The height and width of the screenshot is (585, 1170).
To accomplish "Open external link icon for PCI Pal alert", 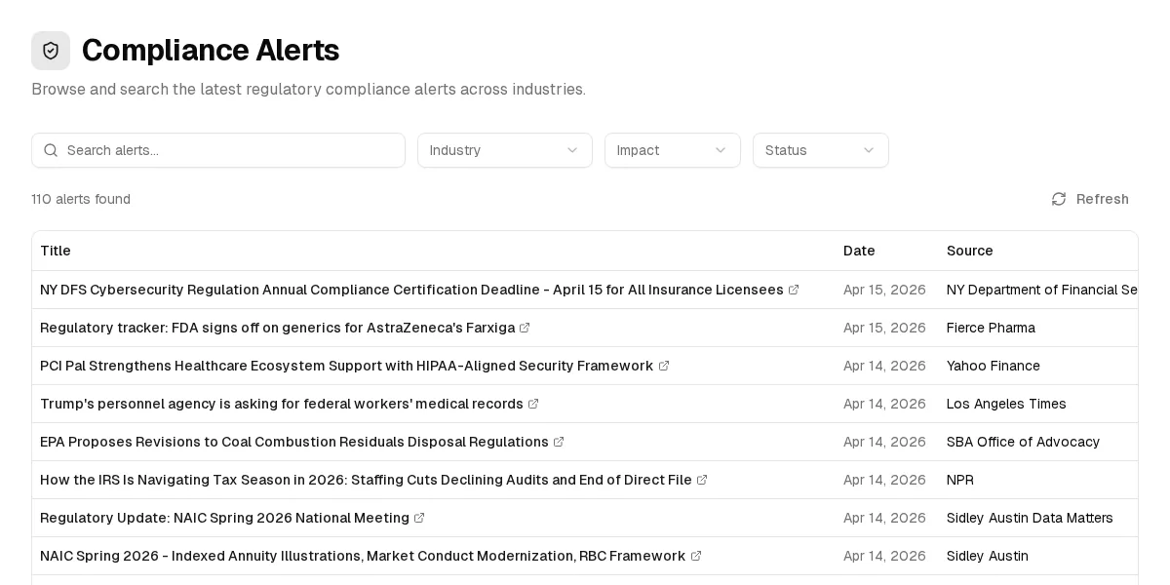I will click(x=664, y=366).
